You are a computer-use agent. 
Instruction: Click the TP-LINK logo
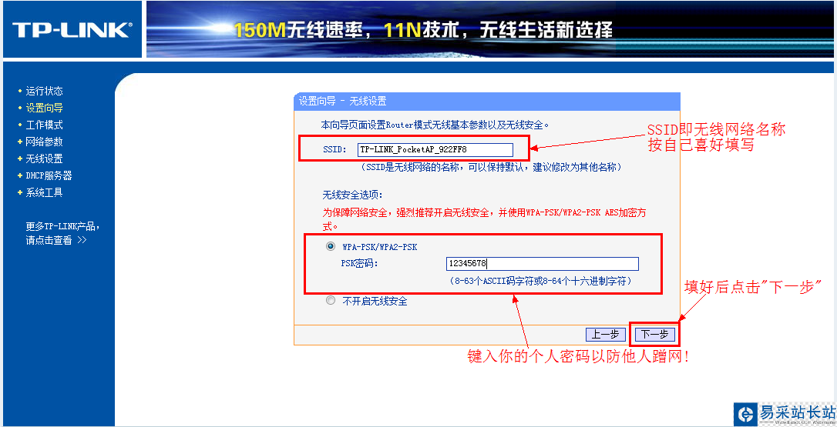click(72, 30)
